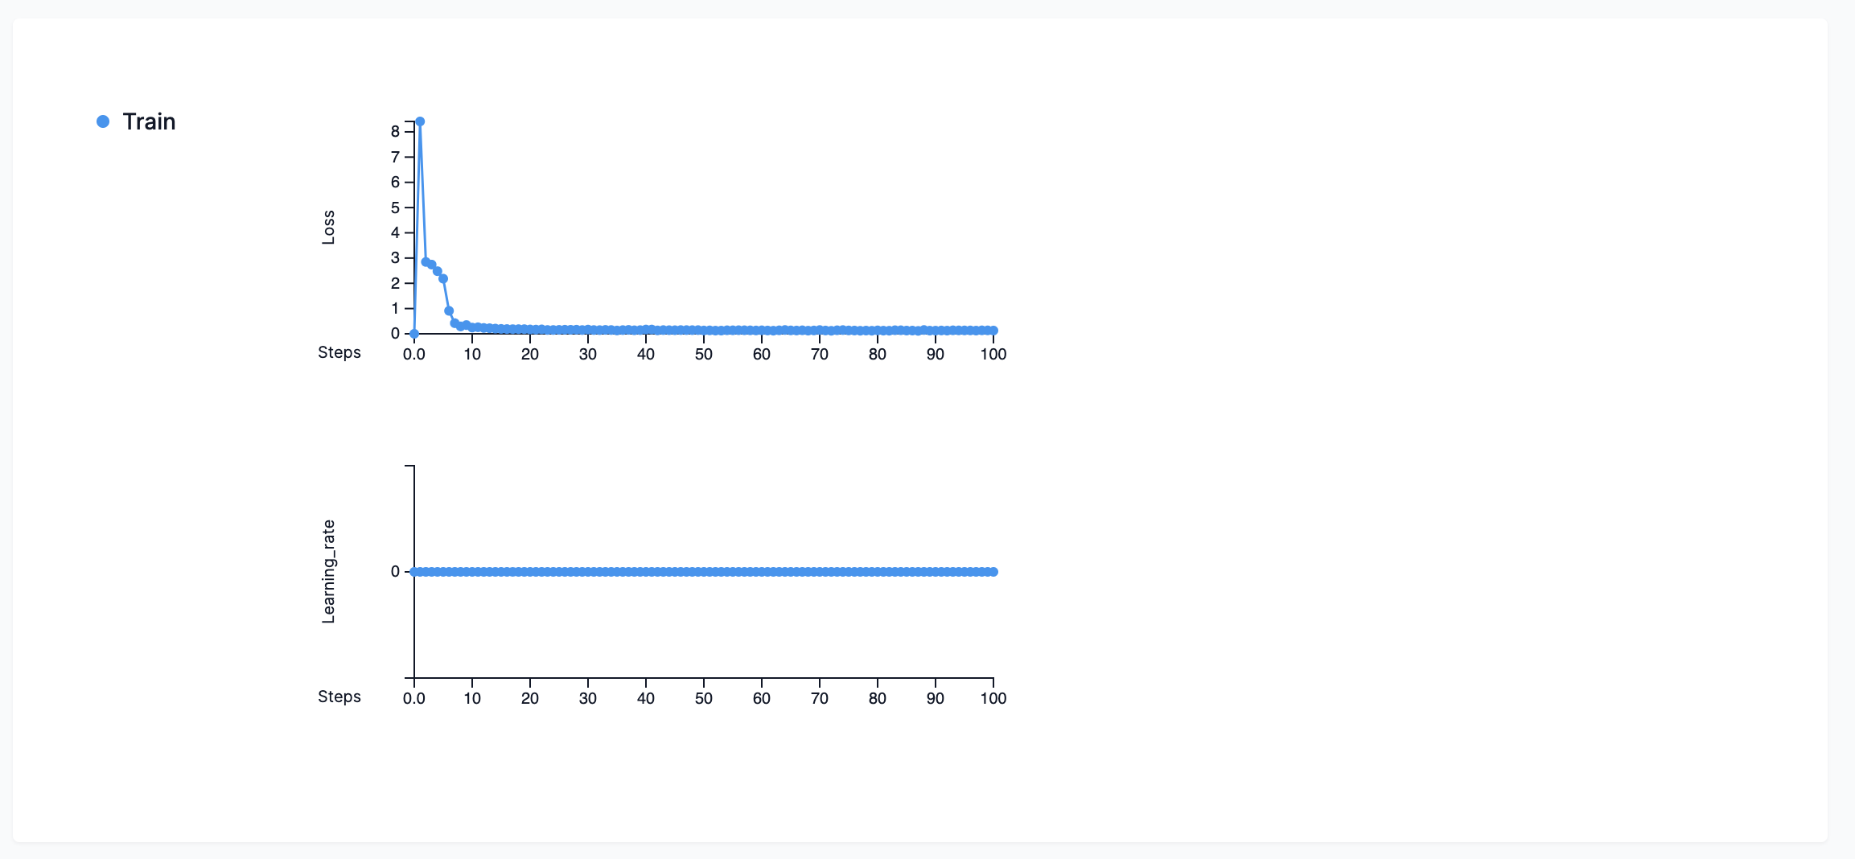Click the 8 tick on the Loss axis
This screenshot has width=1855, height=859.
(395, 131)
